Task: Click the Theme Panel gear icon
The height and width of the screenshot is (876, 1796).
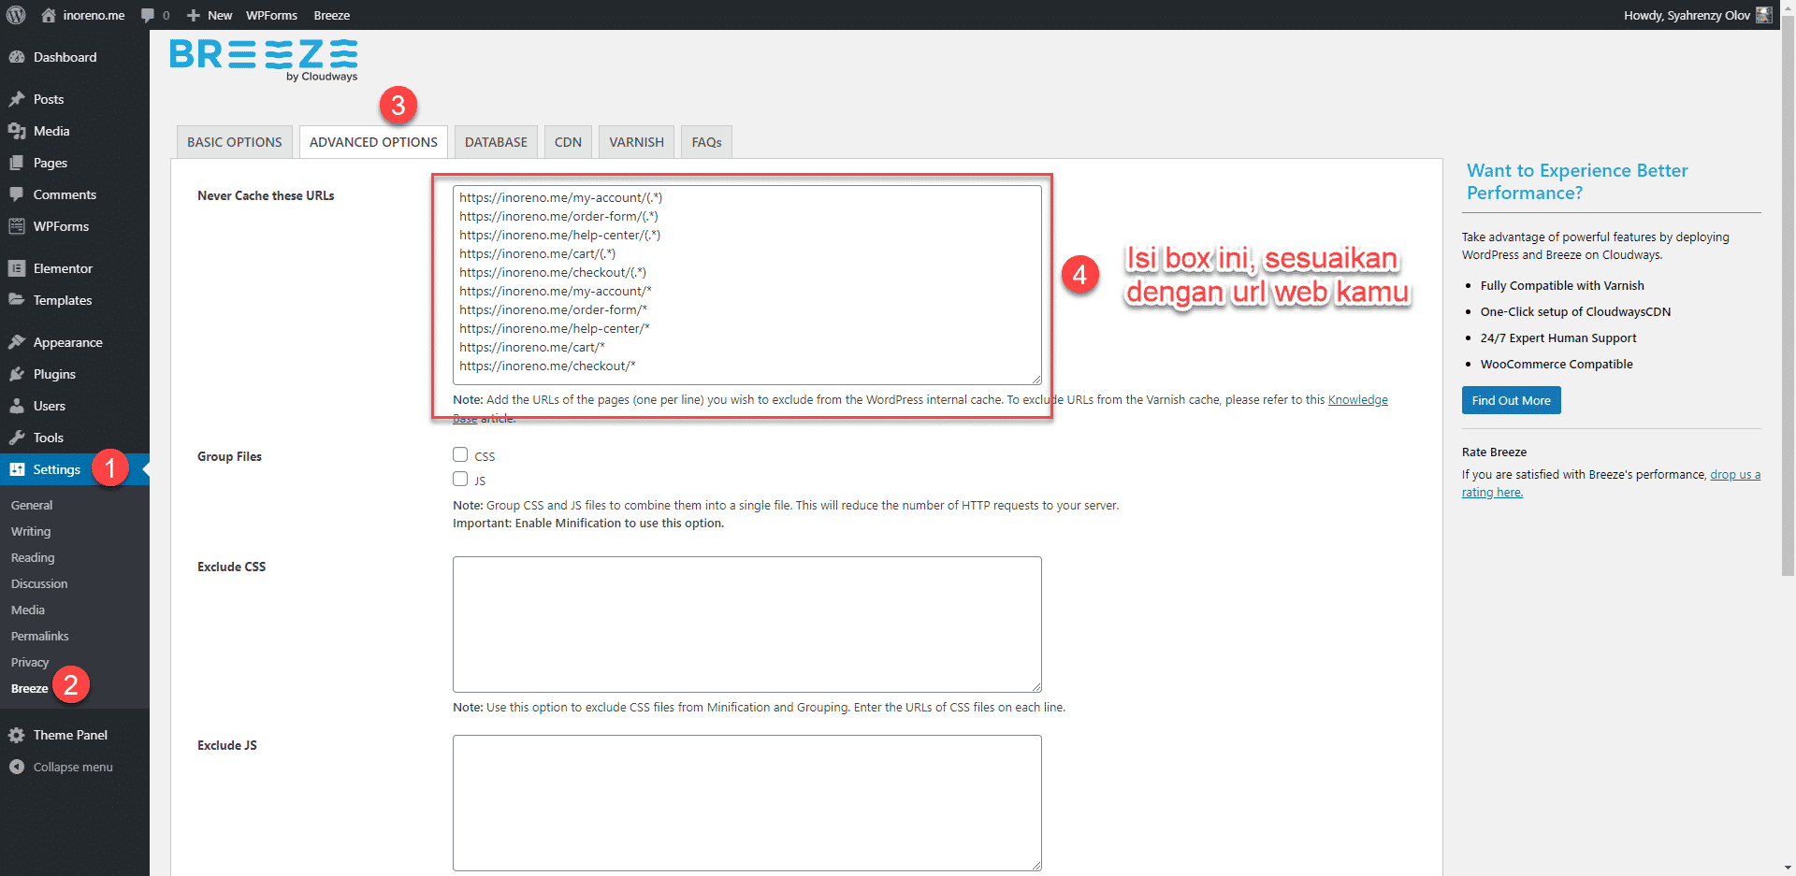Action: tap(17, 735)
